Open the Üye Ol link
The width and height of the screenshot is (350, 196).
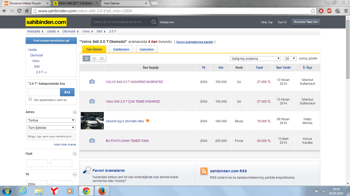point(282,22)
